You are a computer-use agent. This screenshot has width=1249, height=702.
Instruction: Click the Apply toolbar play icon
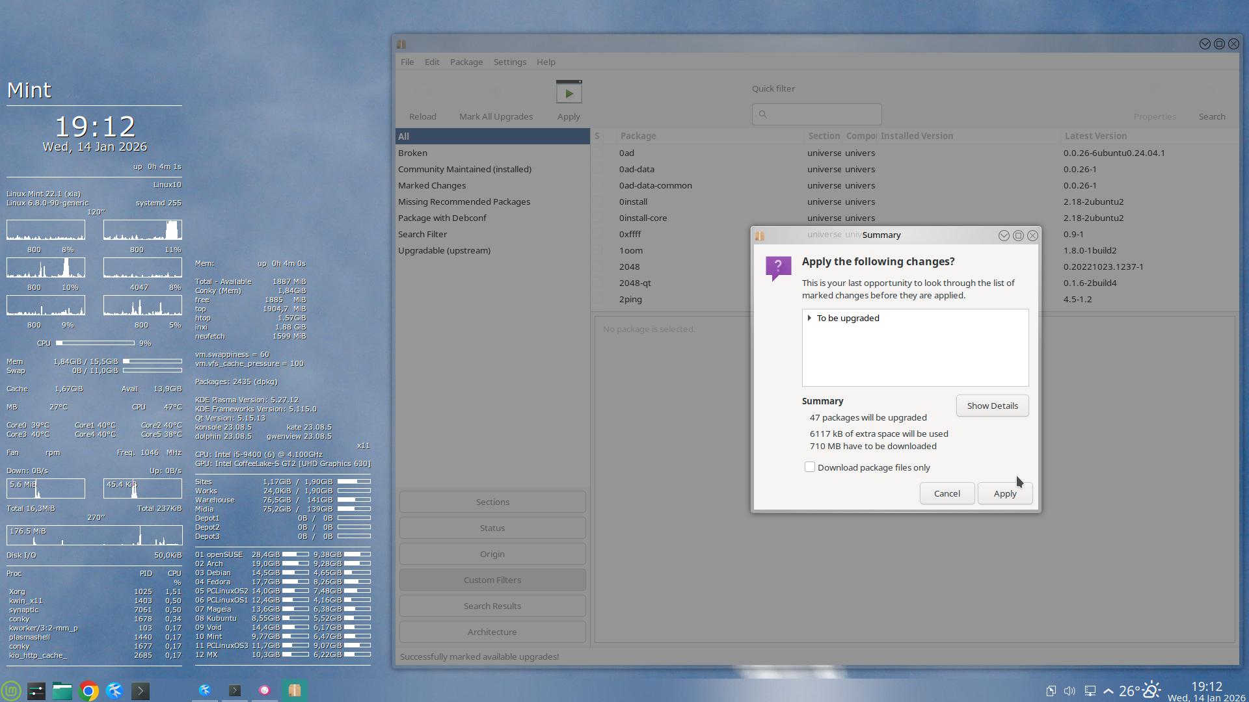click(x=569, y=93)
